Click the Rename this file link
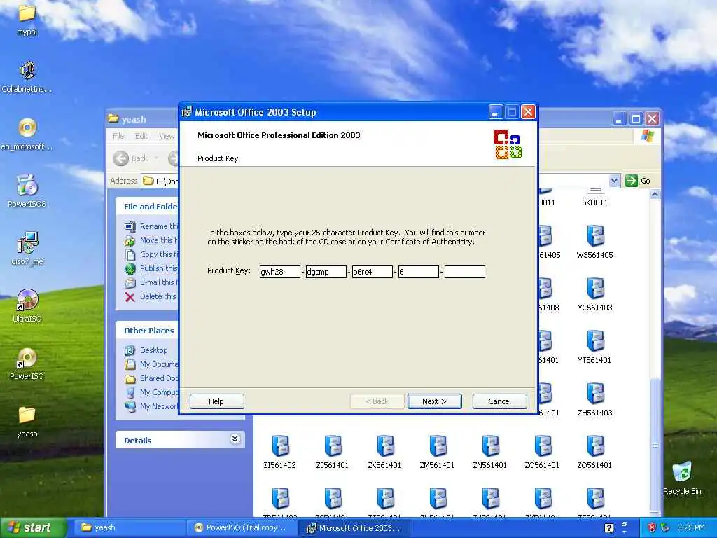The image size is (717, 538). (158, 226)
